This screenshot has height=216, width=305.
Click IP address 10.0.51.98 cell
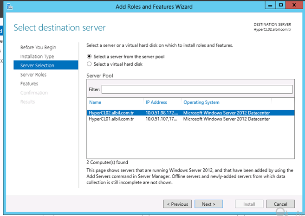pos(162,113)
